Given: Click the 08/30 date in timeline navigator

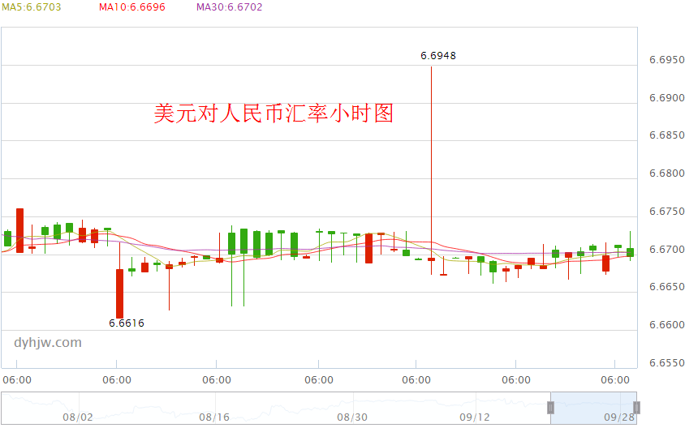Looking at the screenshot, I should pos(352,417).
